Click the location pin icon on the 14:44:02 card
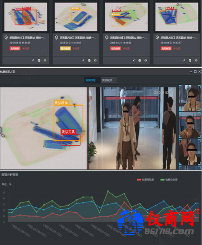 click(x=56, y=38)
